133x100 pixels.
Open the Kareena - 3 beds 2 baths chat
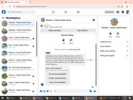(18, 61)
